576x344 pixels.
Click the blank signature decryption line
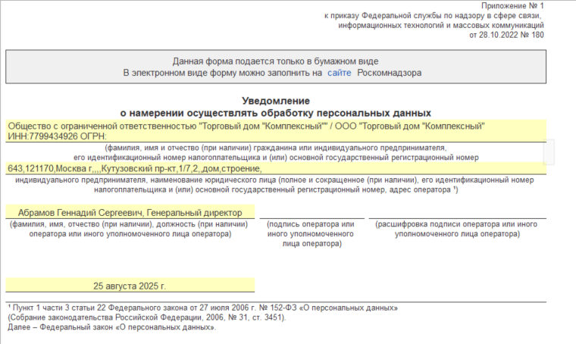coord(454,213)
